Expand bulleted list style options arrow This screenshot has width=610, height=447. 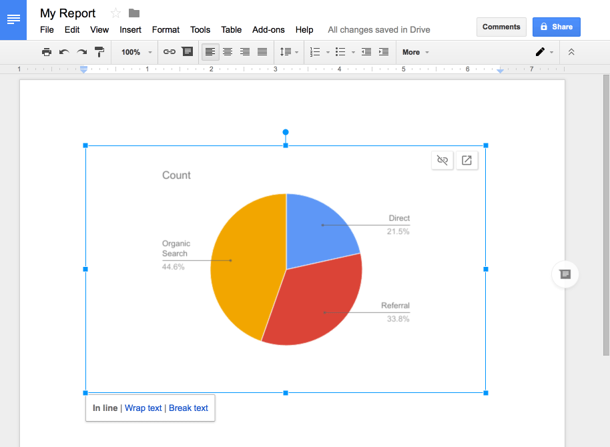pyautogui.click(x=353, y=52)
